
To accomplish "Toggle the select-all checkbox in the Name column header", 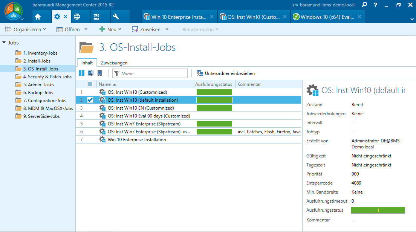I will [x=90, y=84].
